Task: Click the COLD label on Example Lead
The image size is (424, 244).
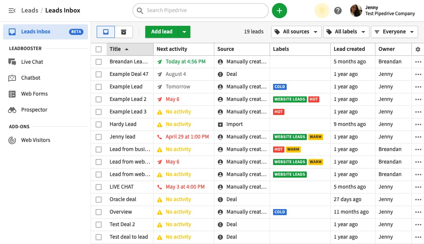Action: [x=280, y=87]
